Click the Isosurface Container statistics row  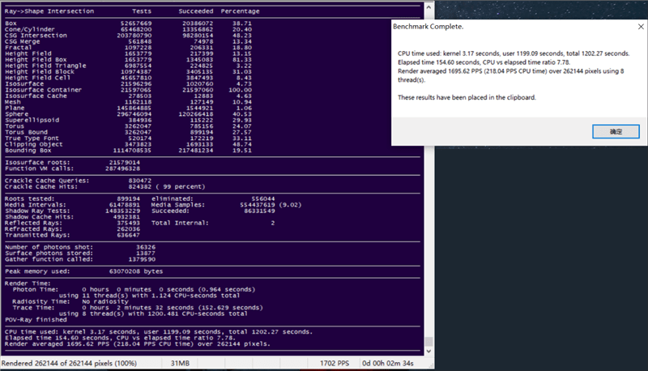tap(128, 90)
